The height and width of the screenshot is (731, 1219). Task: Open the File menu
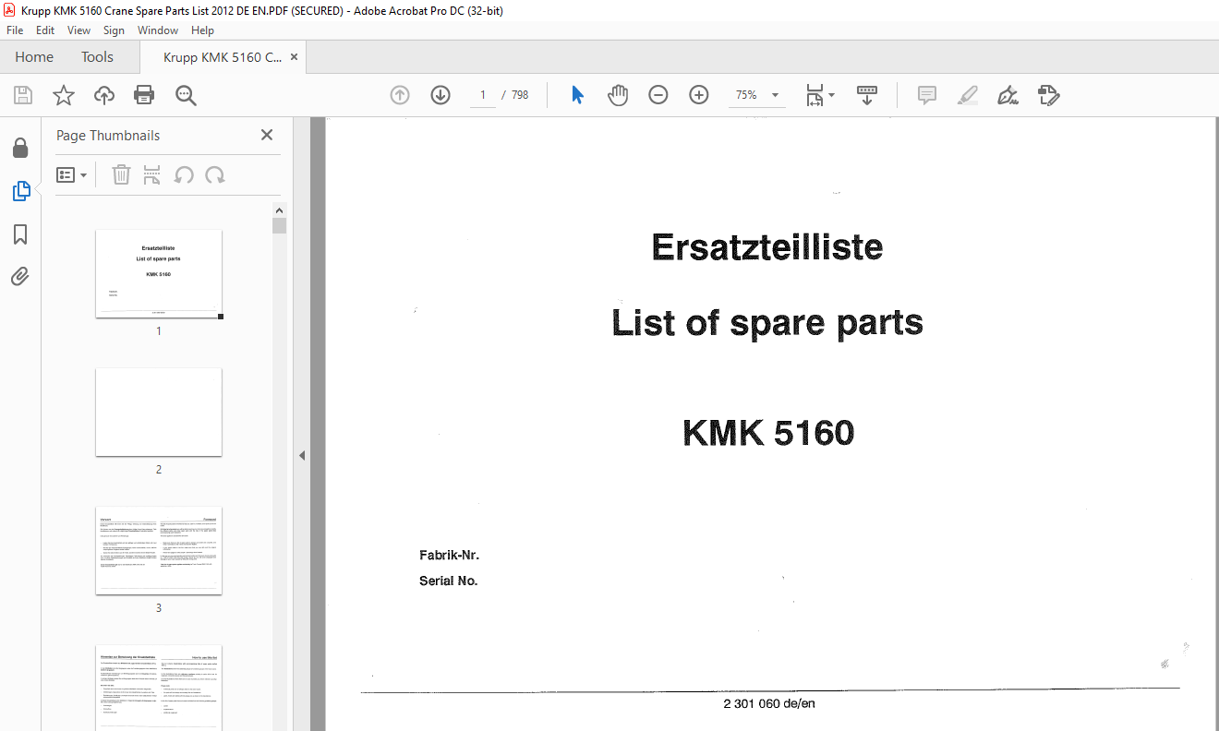(15, 30)
